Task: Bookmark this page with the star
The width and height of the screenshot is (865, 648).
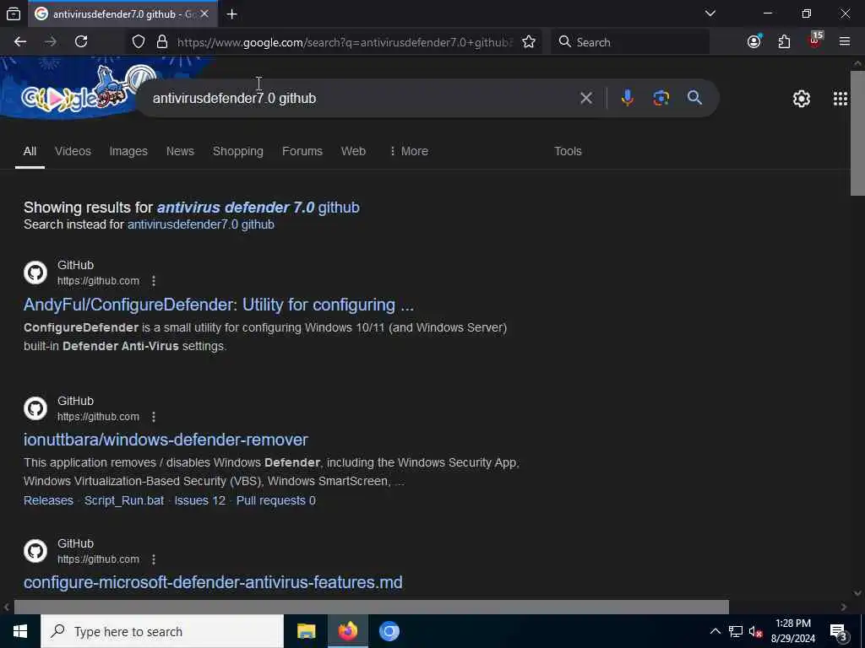Action: coord(529,42)
